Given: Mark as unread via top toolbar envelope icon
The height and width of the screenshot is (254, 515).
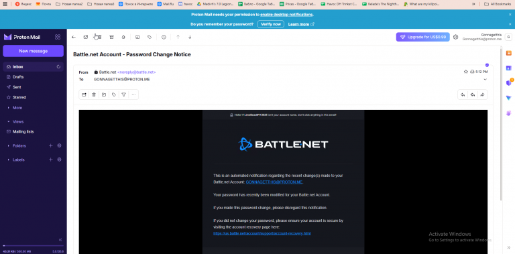Looking at the screenshot, I should pyautogui.click(x=86, y=37).
